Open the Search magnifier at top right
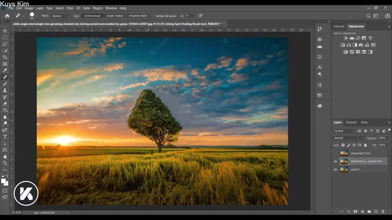The width and height of the screenshot is (392, 220). coord(368,16)
